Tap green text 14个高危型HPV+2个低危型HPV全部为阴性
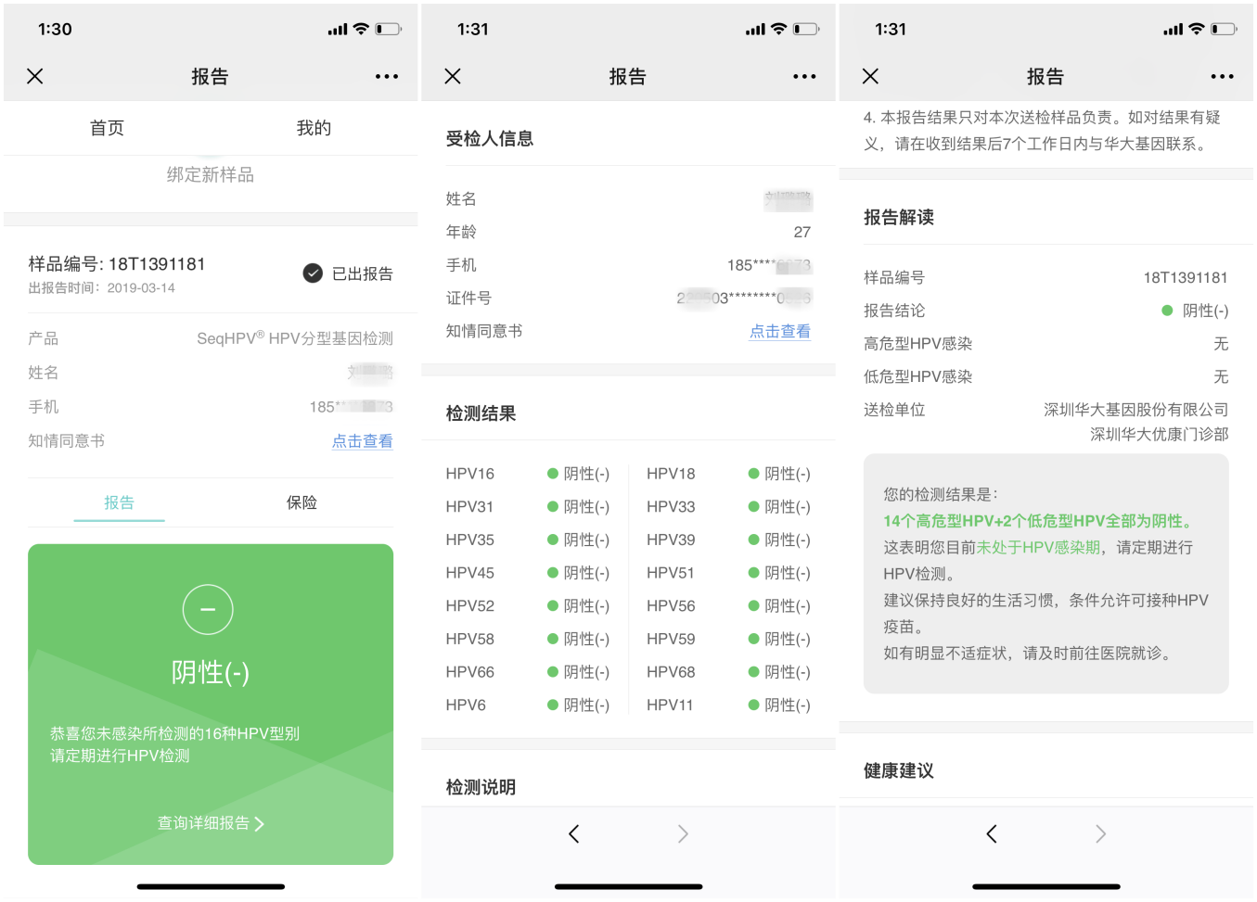Image resolution: width=1257 pixels, height=902 pixels. [1037, 521]
